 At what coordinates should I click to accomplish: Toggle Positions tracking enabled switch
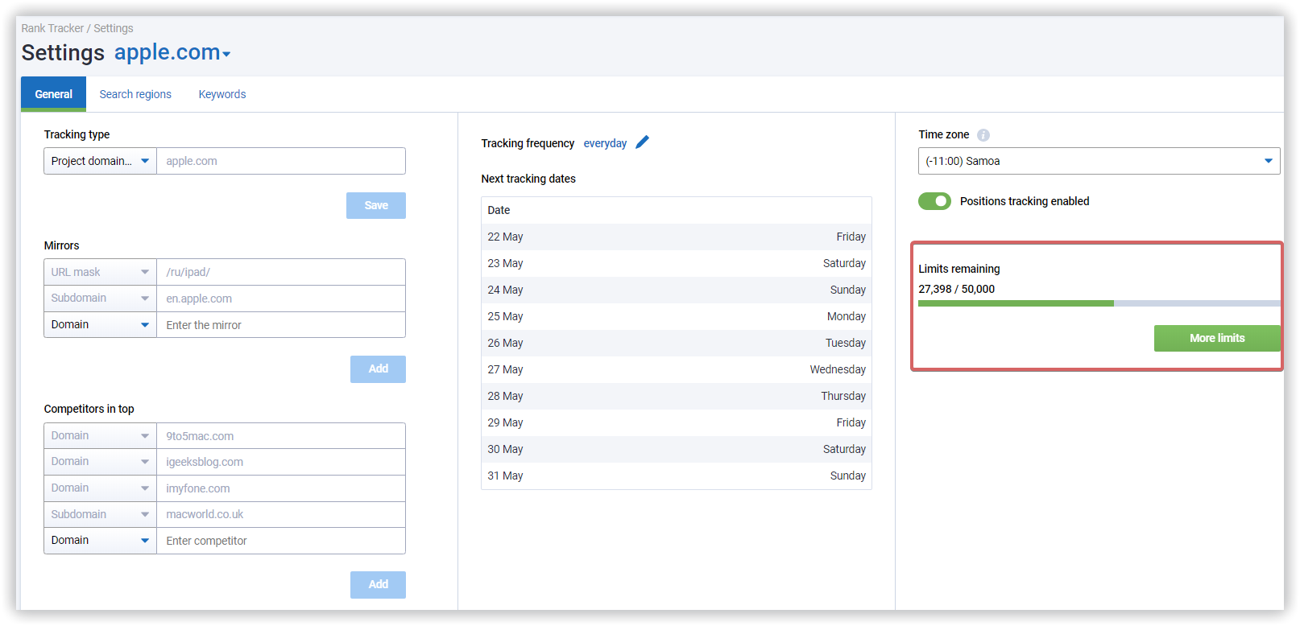(934, 201)
